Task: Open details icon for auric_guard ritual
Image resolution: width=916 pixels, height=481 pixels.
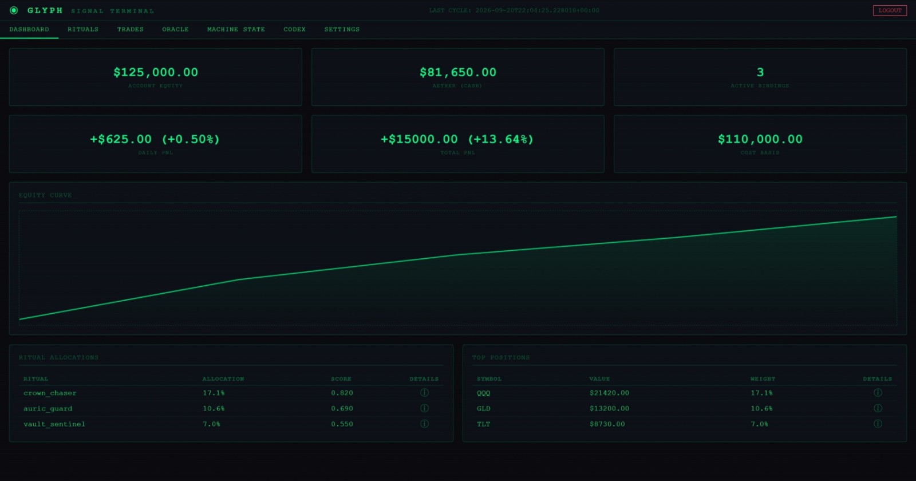Action: point(424,408)
